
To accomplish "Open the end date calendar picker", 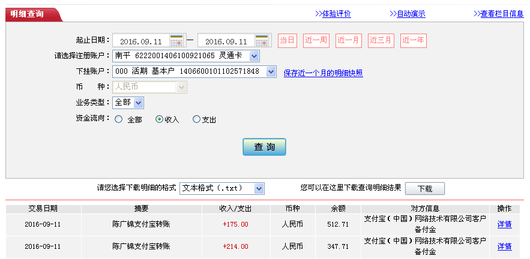I will tap(262, 41).
